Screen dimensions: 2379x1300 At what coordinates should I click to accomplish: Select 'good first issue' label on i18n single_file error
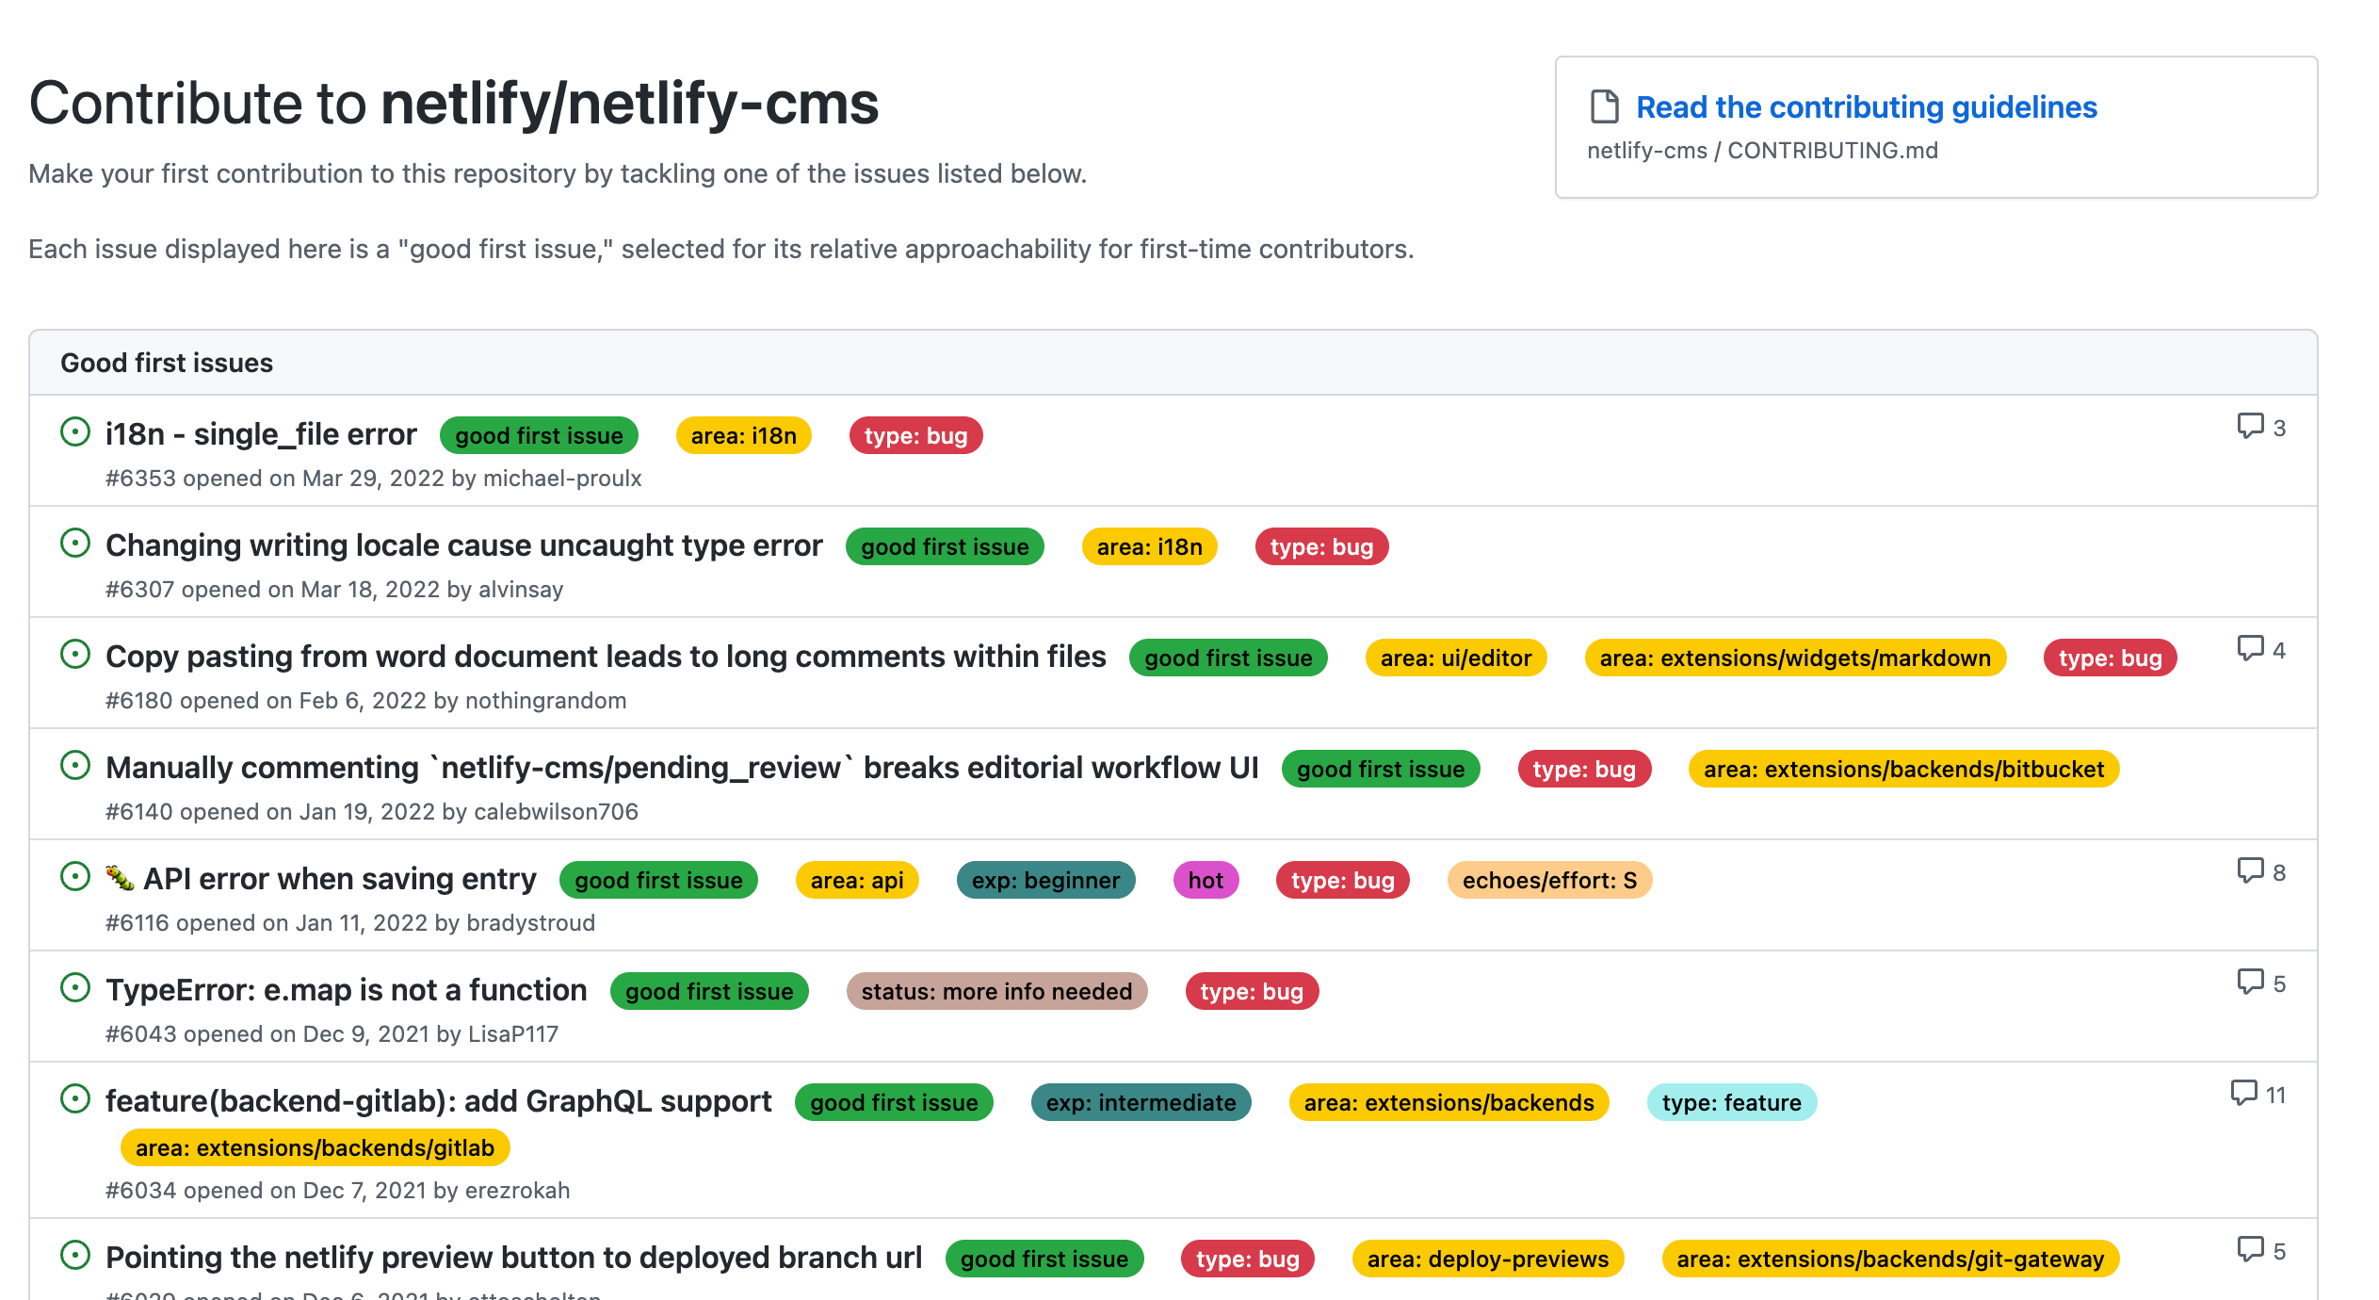tap(539, 435)
